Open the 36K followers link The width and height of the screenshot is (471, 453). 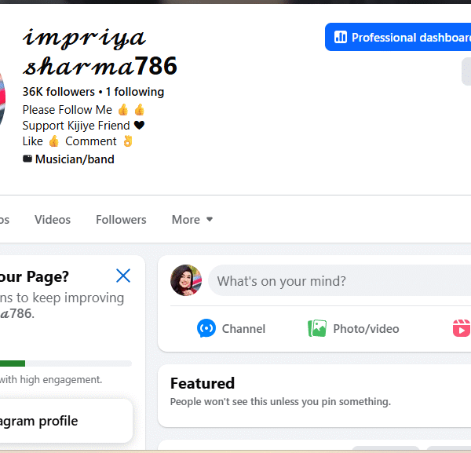[x=59, y=92]
